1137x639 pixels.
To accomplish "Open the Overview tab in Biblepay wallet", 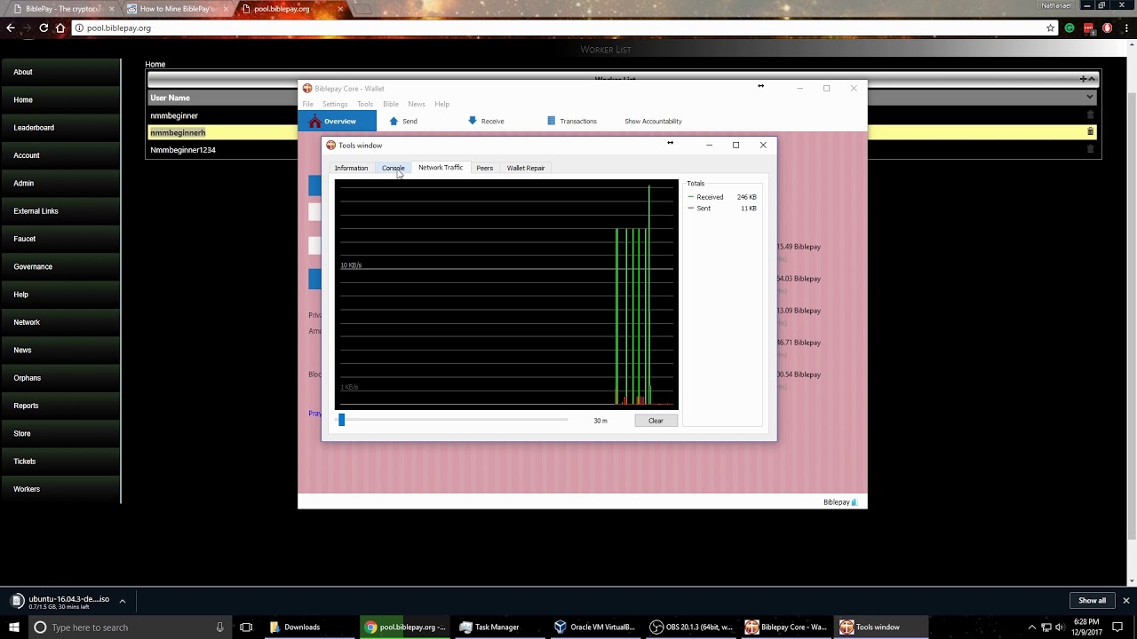I will tap(338, 121).
